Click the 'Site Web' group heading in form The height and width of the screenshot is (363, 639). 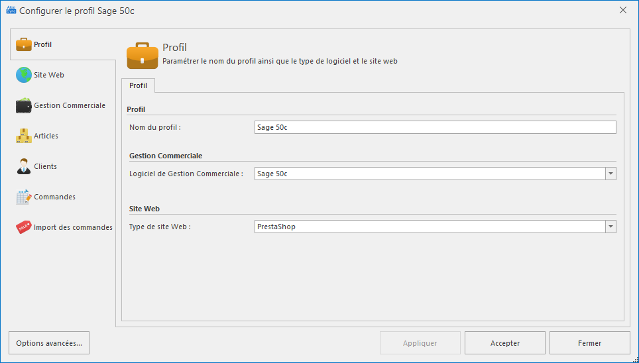(145, 209)
